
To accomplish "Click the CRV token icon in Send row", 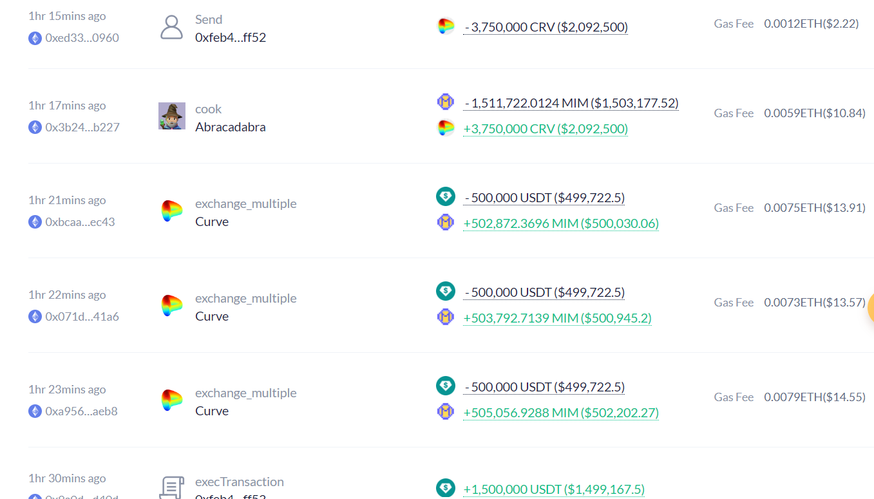I will pos(445,26).
